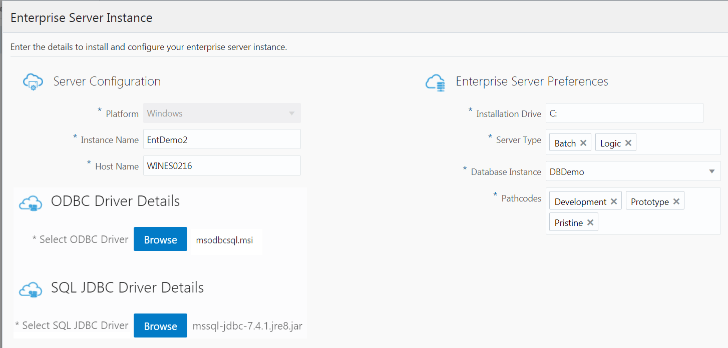Click the Server Configuration cloud icon
728x348 pixels.
pos(34,81)
